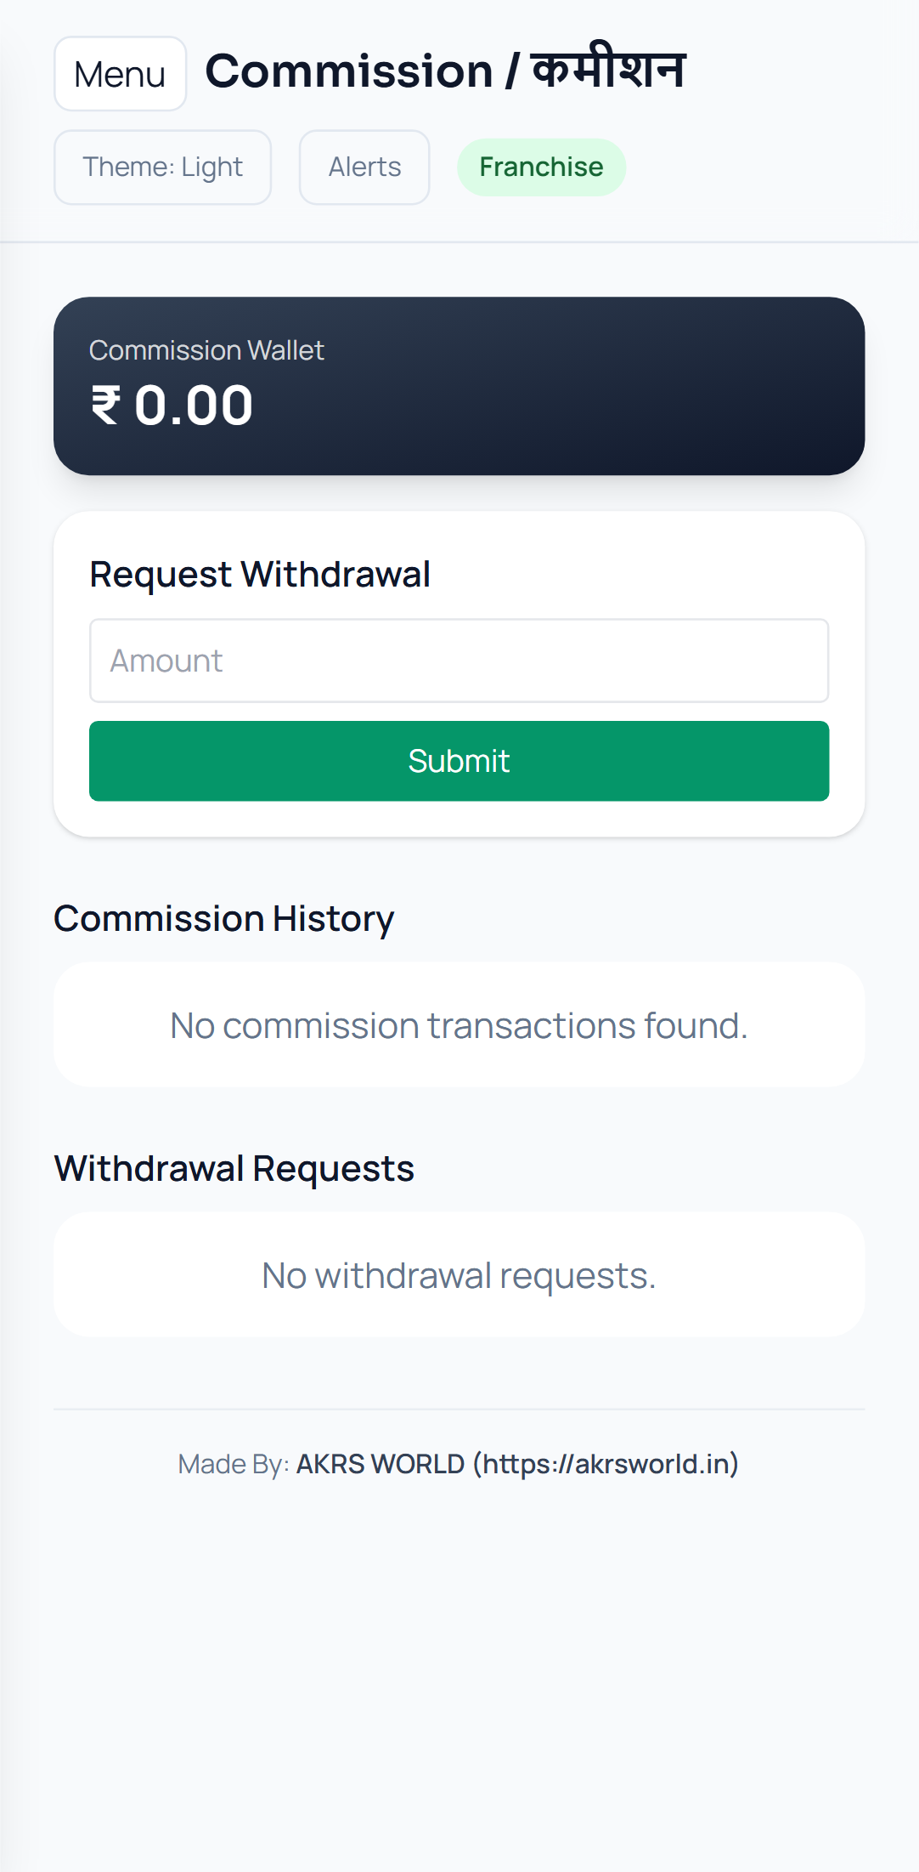The height and width of the screenshot is (1872, 919).
Task: Select the dark Commission Wallet card
Action: click(x=595, y=391)
